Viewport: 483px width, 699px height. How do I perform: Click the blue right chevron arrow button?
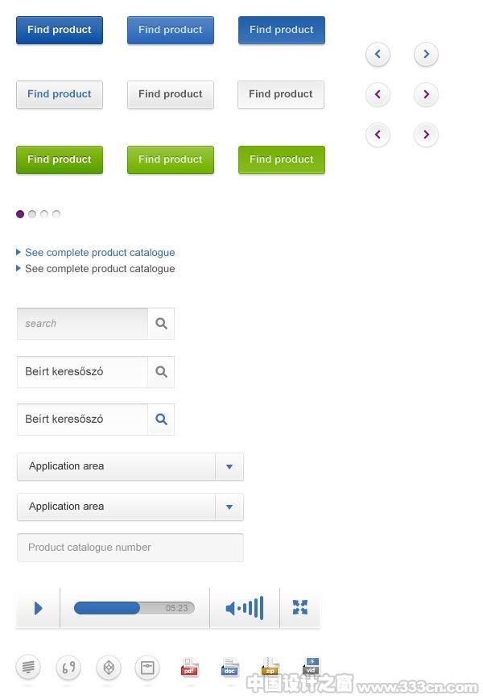[x=427, y=54]
